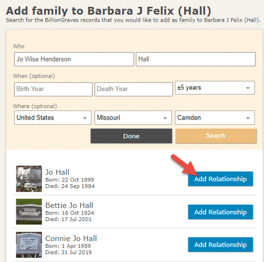Add relationship for Jo Hall
Image resolution: width=264 pixels, height=262 pixels.
click(x=220, y=179)
